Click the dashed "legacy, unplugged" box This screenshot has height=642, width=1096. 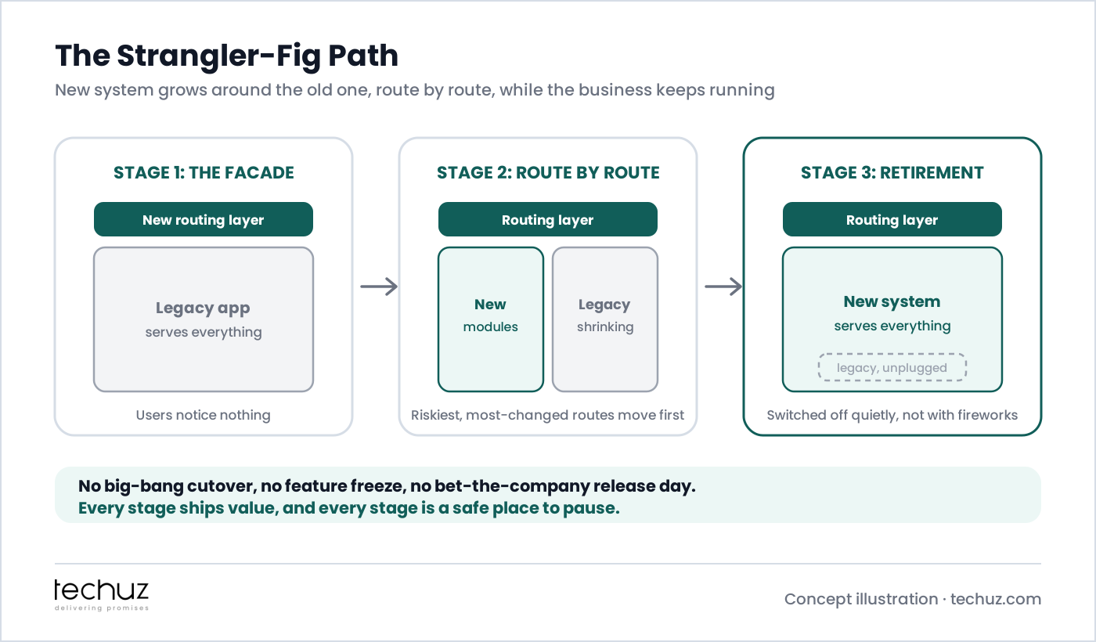point(892,367)
